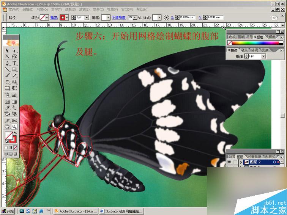Open stroke color dropdown in control bar
The width and height of the screenshot is (287, 215).
coord(67,17)
